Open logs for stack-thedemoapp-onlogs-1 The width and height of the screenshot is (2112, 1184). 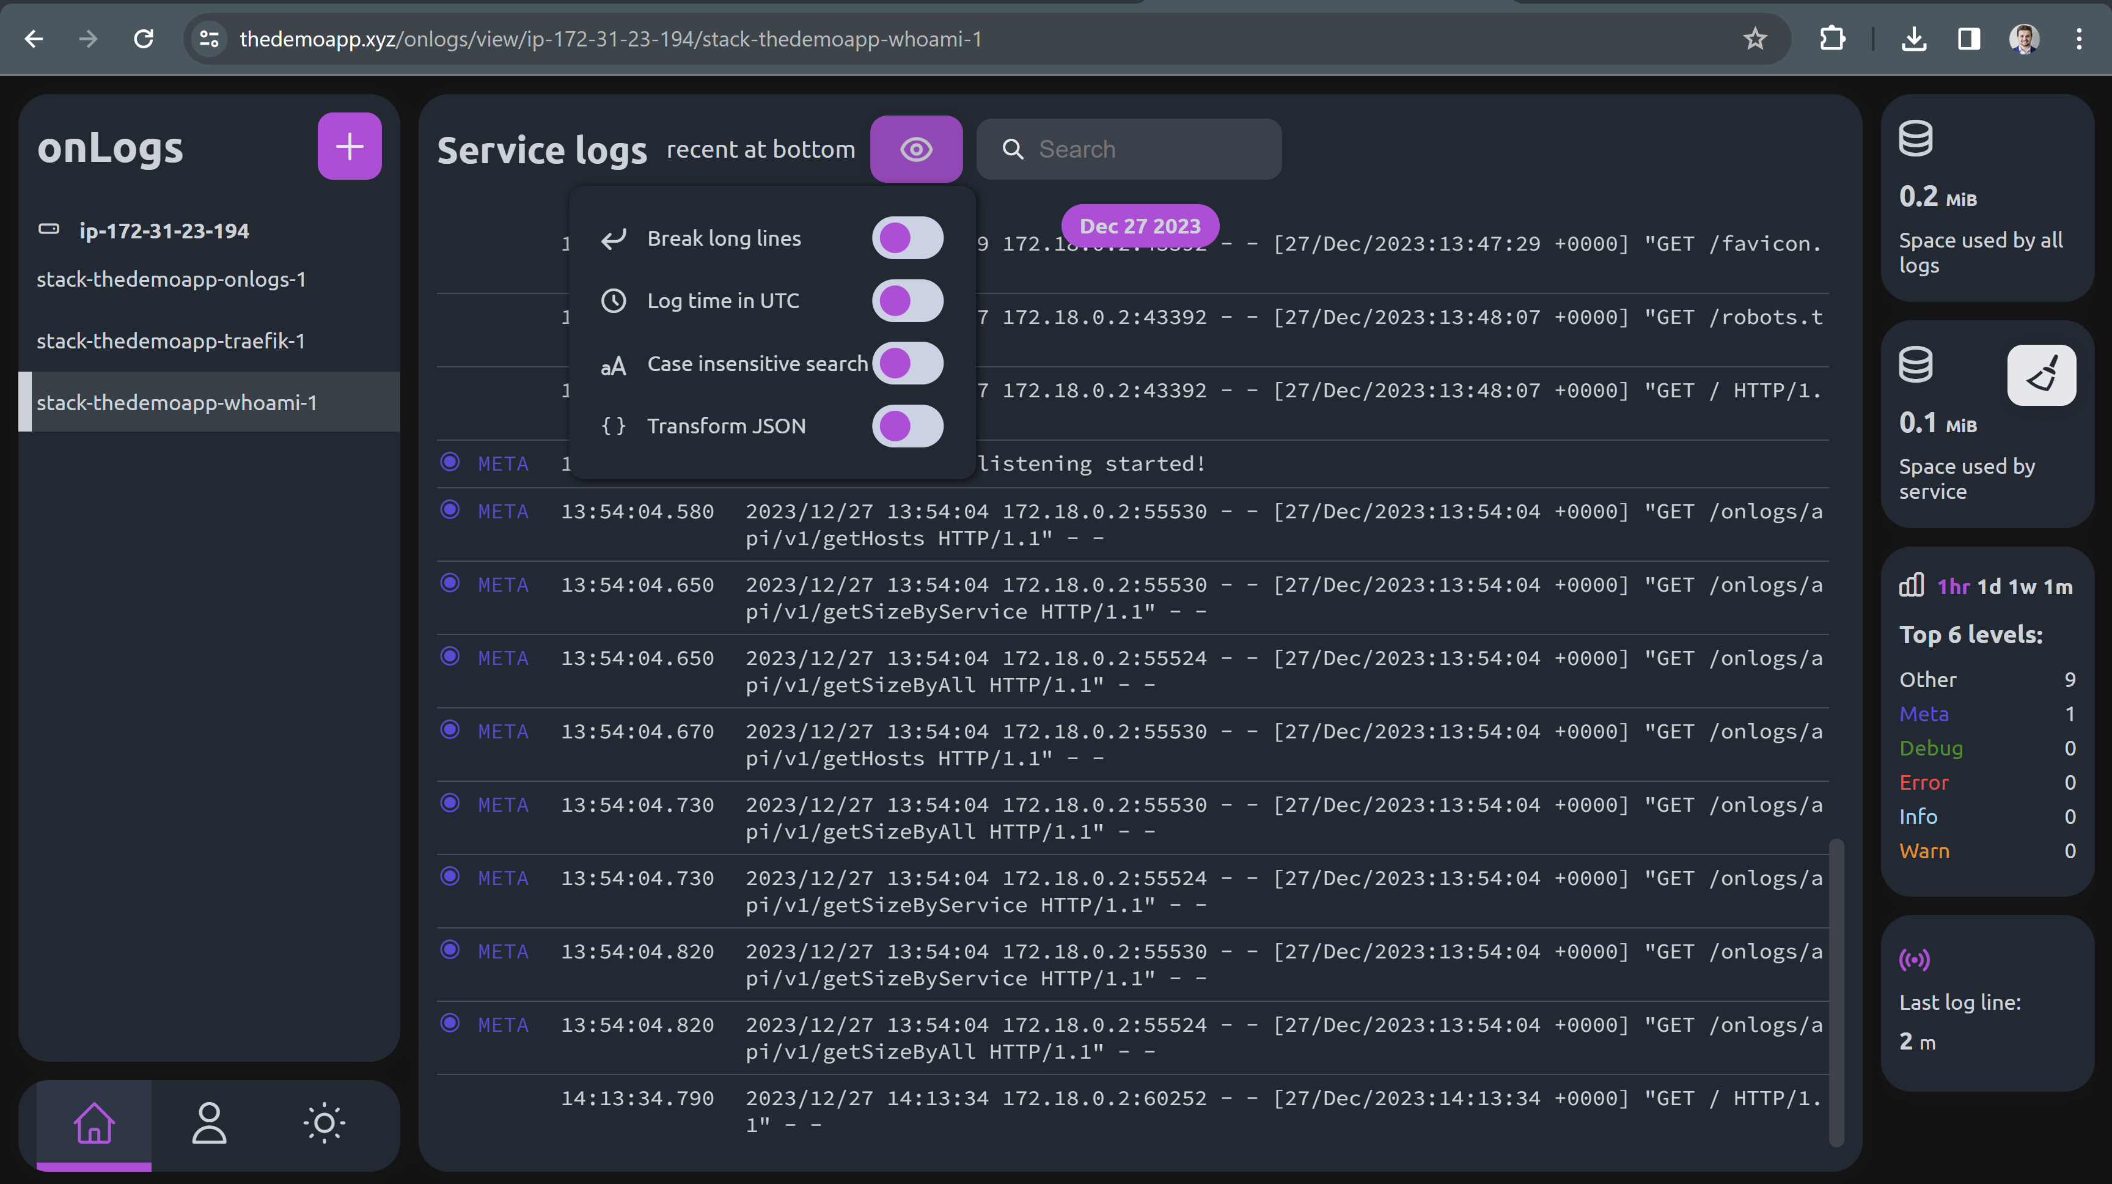coord(172,279)
